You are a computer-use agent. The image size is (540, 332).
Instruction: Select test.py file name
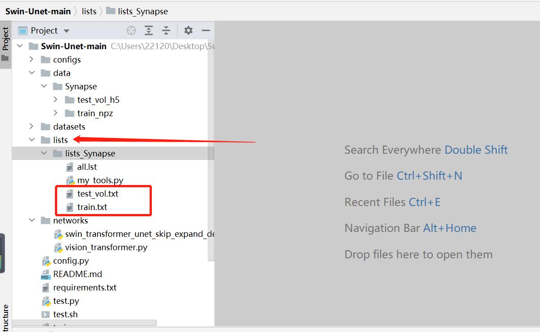(x=66, y=301)
